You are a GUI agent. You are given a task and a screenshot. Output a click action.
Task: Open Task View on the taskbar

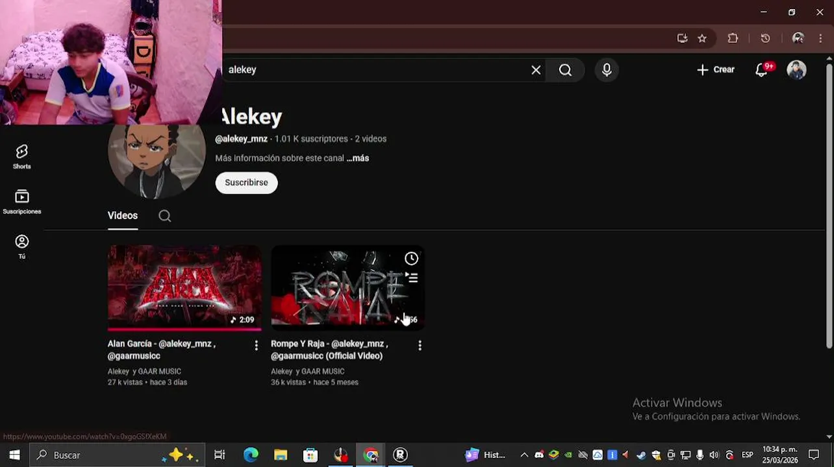pyautogui.click(x=220, y=455)
